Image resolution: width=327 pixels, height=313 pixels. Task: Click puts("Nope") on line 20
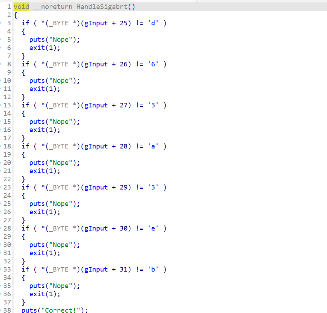click(x=53, y=163)
